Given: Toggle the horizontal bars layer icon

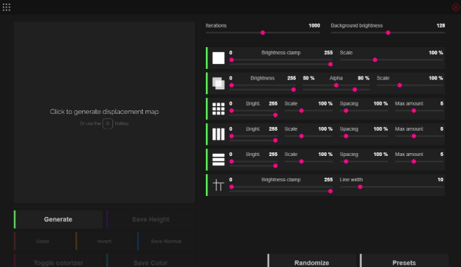Looking at the screenshot, I should (219, 159).
